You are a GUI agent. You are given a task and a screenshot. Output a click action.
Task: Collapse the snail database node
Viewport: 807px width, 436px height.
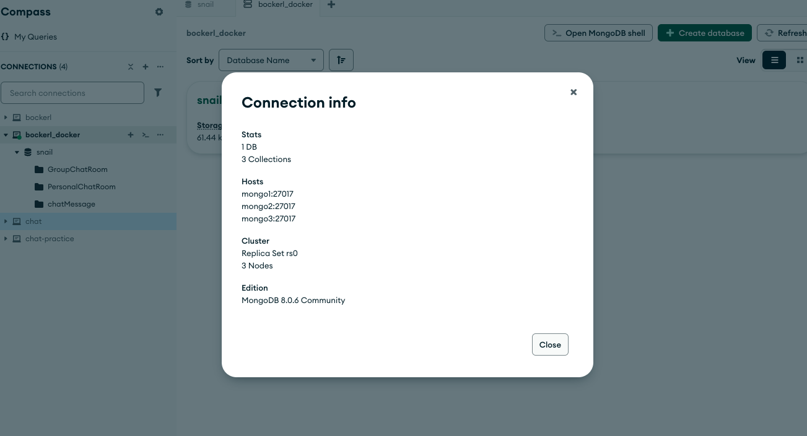coord(17,152)
